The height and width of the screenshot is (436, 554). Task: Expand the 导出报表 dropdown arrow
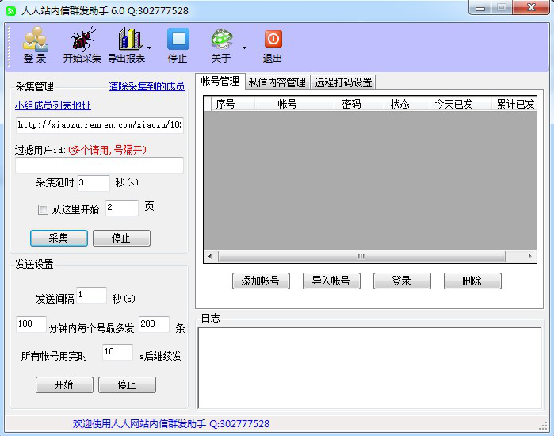click(150, 48)
